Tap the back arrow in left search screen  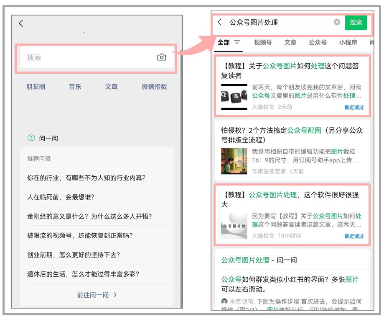click(x=21, y=23)
